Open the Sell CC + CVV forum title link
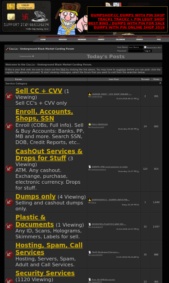 point(39,91)
